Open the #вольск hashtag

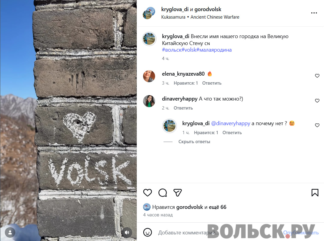pos(172,50)
